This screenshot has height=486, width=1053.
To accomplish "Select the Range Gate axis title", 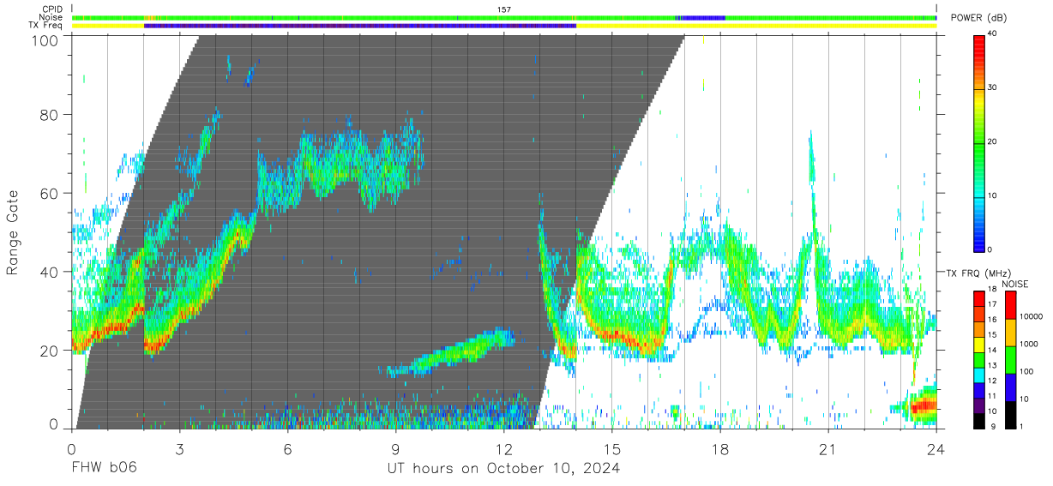I will click(13, 233).
